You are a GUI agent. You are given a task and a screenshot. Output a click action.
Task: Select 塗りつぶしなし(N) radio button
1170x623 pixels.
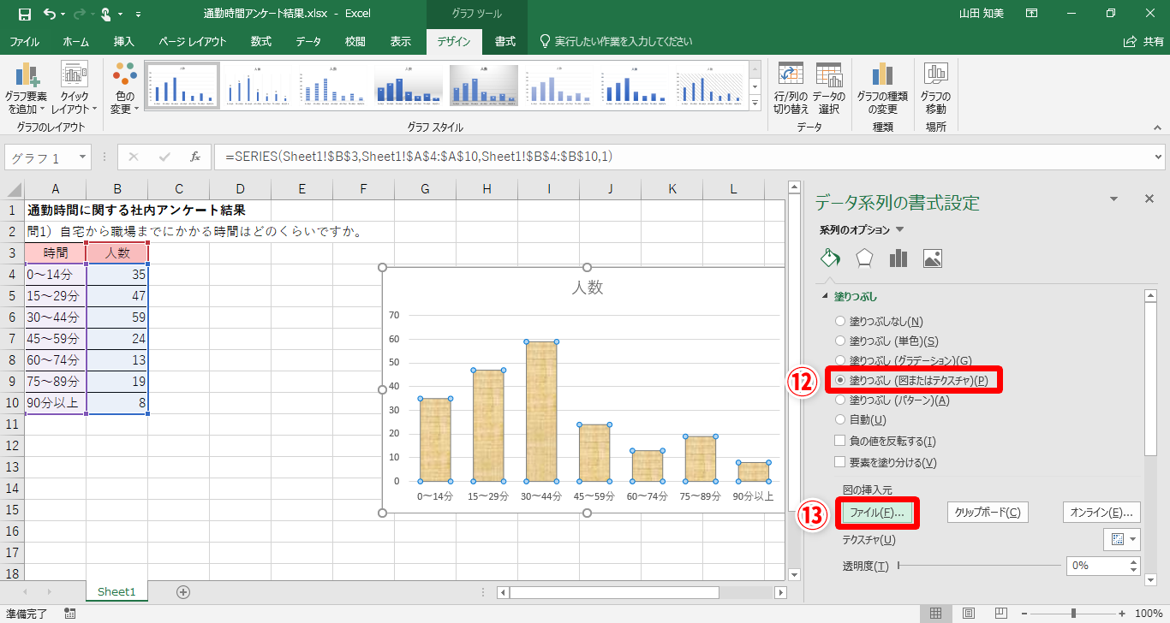coord(839,321)
